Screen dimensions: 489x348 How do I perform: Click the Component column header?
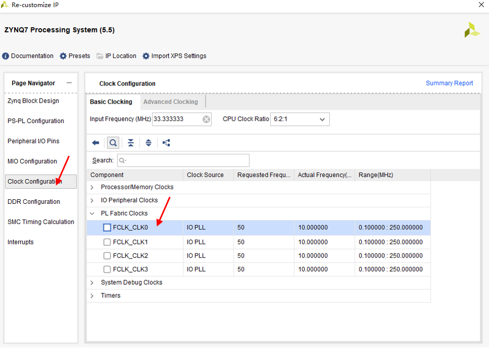point(135,175)
